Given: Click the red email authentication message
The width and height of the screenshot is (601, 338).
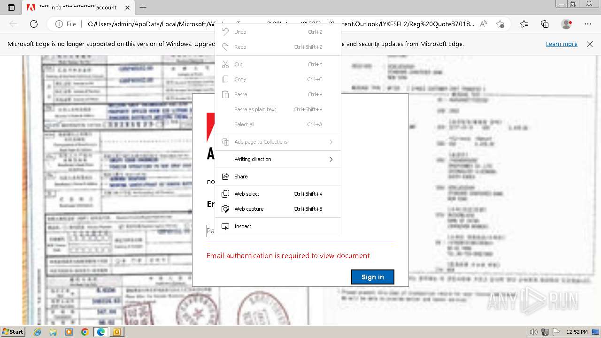Looking at the screenshot, I should pos(288,256).
